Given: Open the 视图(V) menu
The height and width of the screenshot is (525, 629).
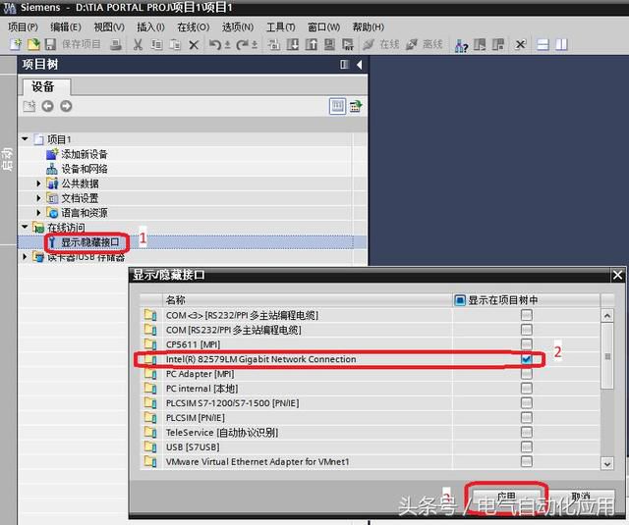Looking at the screenshot, I should 109,27.
